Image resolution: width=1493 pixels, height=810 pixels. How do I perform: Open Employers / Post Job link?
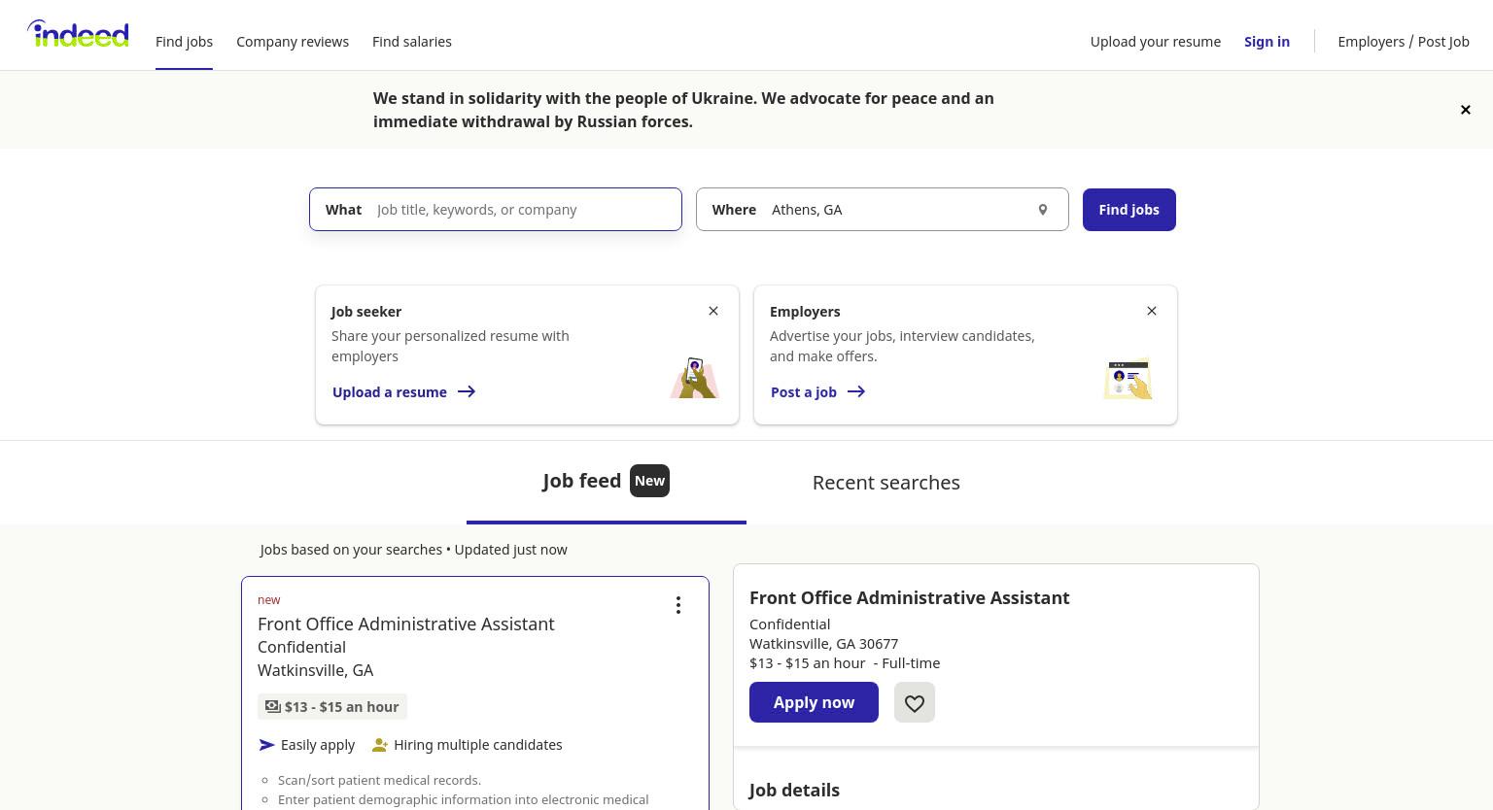(1404, 42)
